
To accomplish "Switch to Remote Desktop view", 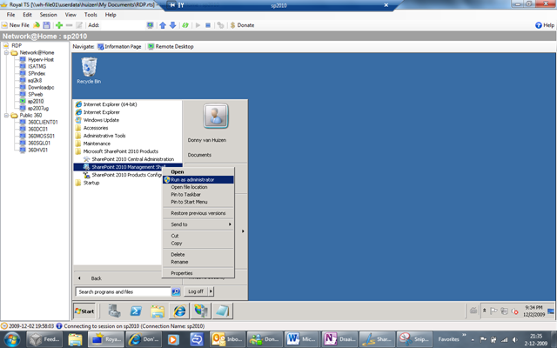I will [171, 46].
